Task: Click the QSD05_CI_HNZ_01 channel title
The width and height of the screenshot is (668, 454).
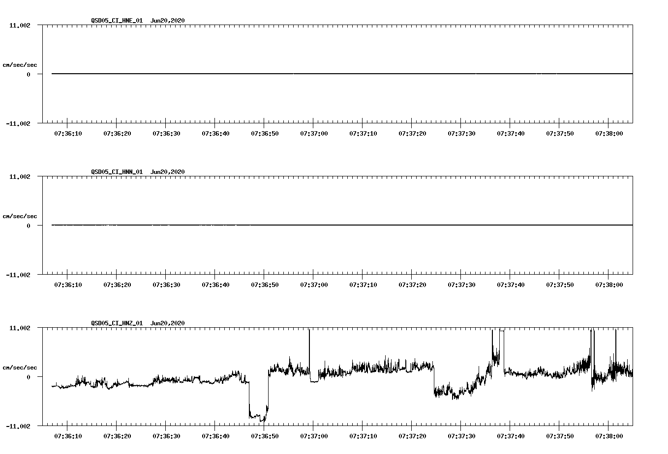Action: pyautogui.click(x=117, y=323)
